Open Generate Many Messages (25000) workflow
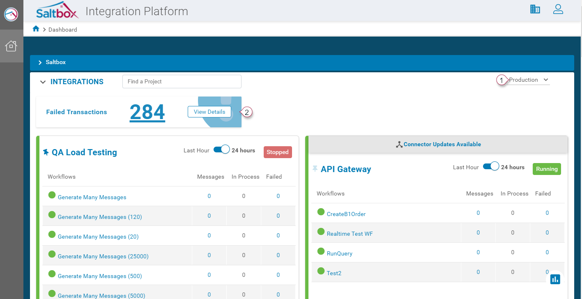582x299 pixels. tap(103, 256)
